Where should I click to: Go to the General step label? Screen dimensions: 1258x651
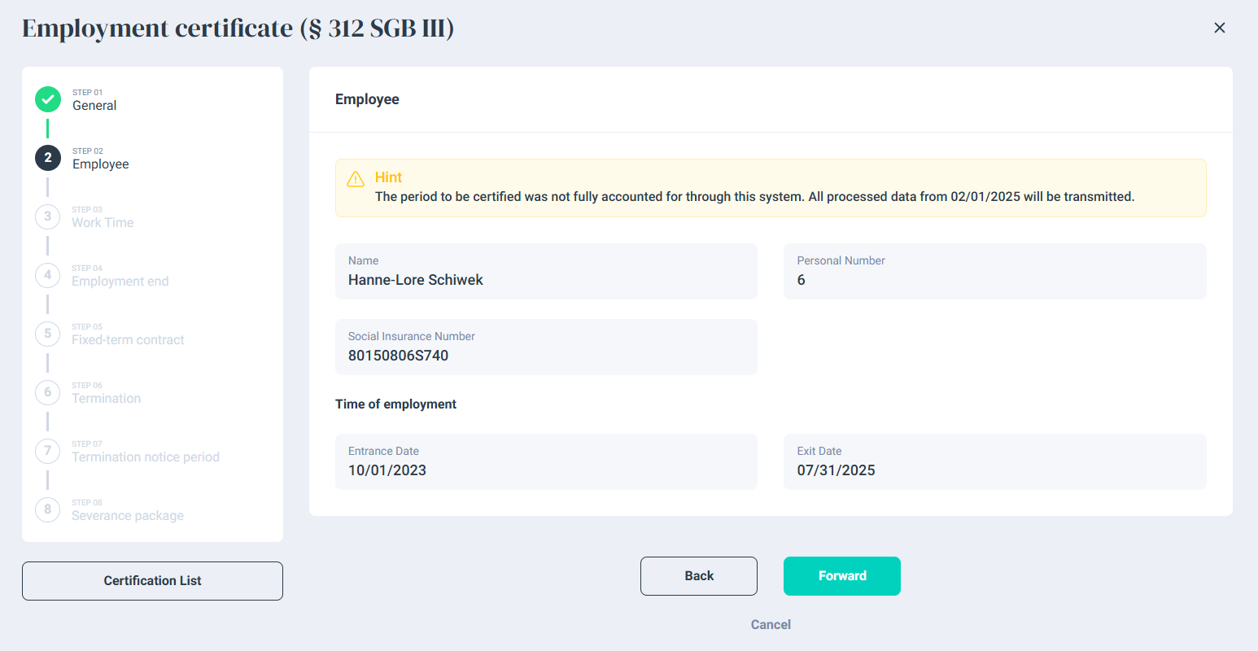[x=94, y=106]
